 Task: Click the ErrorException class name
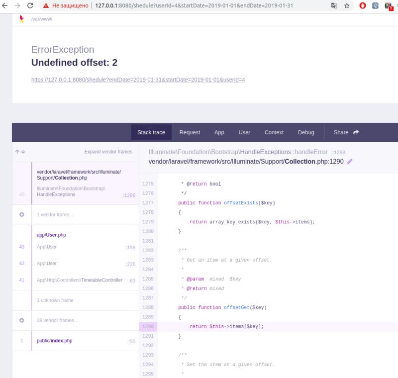click(x=63, y=49)
